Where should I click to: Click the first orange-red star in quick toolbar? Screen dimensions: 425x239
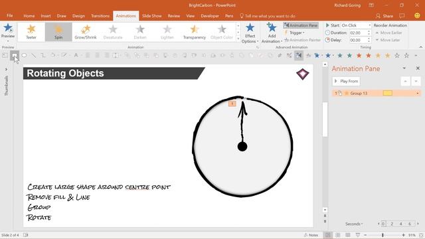[359, 56]
